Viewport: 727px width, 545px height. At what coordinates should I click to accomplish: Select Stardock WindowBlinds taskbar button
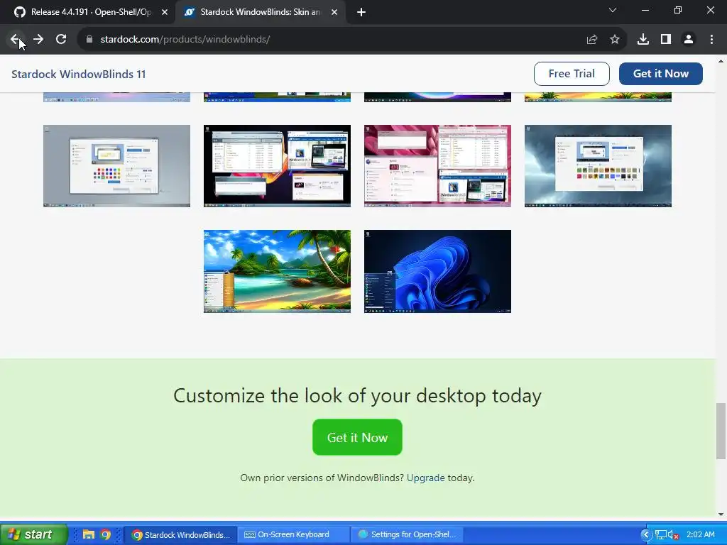pos(181,535)
